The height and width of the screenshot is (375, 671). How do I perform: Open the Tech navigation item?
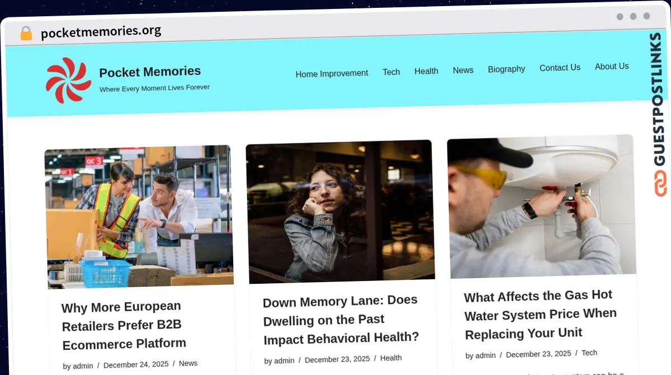click(391, 72)
